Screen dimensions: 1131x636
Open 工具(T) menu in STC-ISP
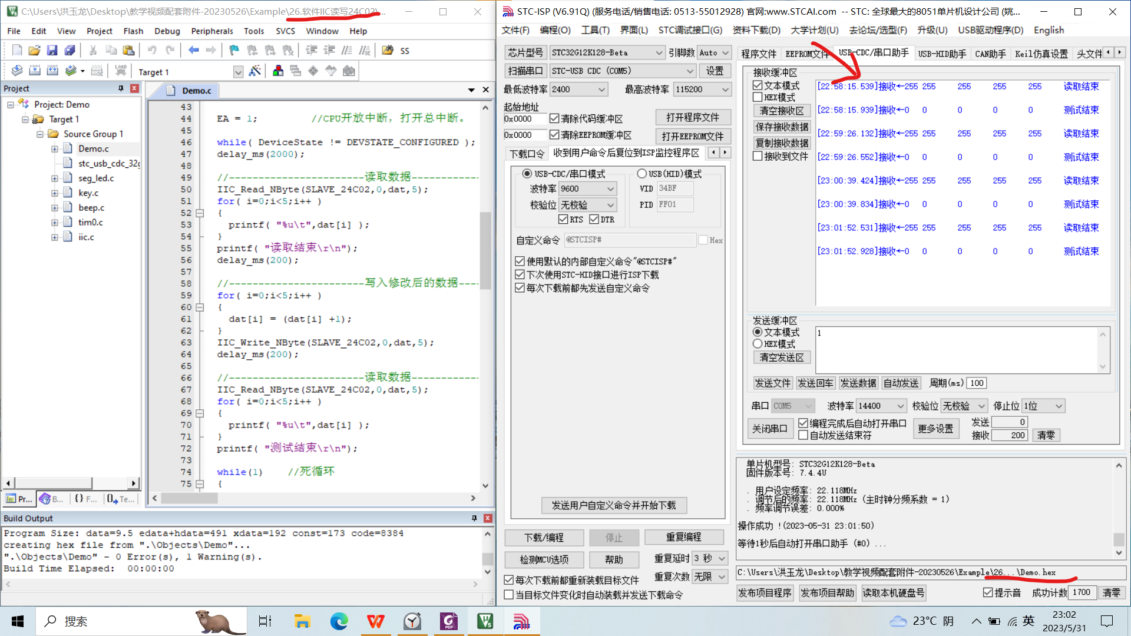coord(596,30)
